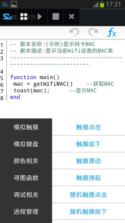Place cursor in 脚本描述 comment line
The height and width of the screenshot is (223, 125).
(x=61, y=51)
